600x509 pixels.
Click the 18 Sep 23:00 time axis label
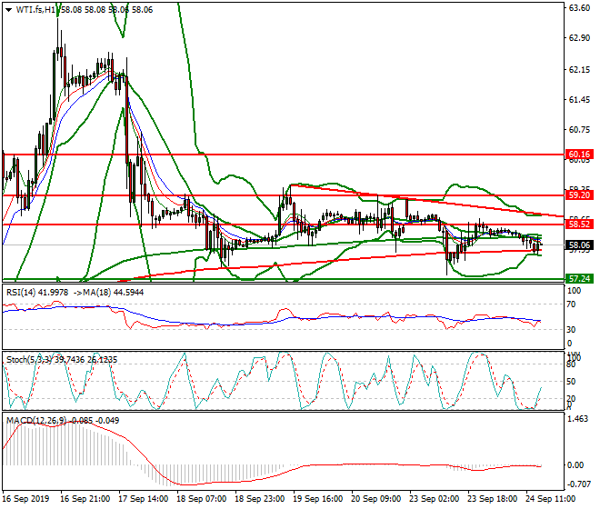click(x=260, y=499)
